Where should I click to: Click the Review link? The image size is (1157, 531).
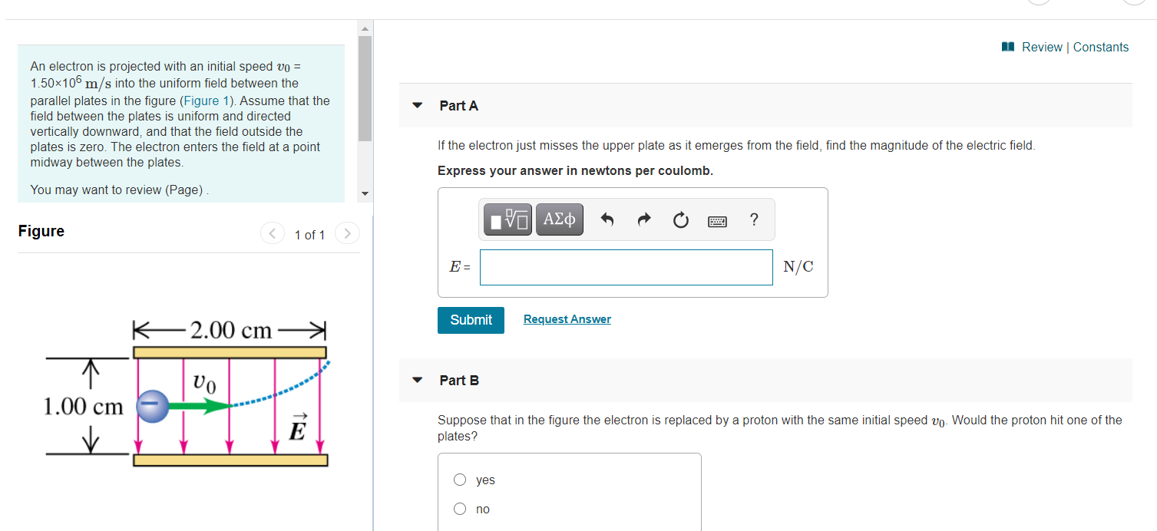pos(1042,47)
